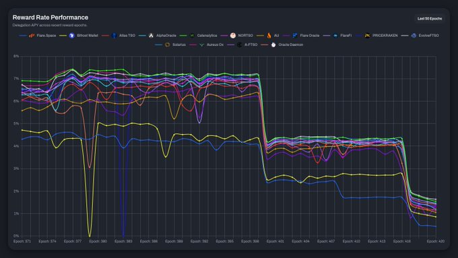This screenshot has width=458, height=258.
Task: Click the A-FTSO logo icon
Action: 239,44
